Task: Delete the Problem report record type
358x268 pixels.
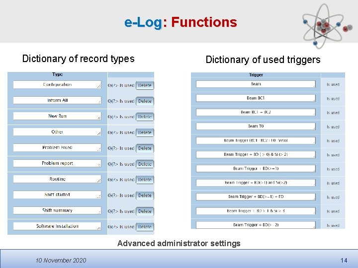Action: [x=145, y=164]
